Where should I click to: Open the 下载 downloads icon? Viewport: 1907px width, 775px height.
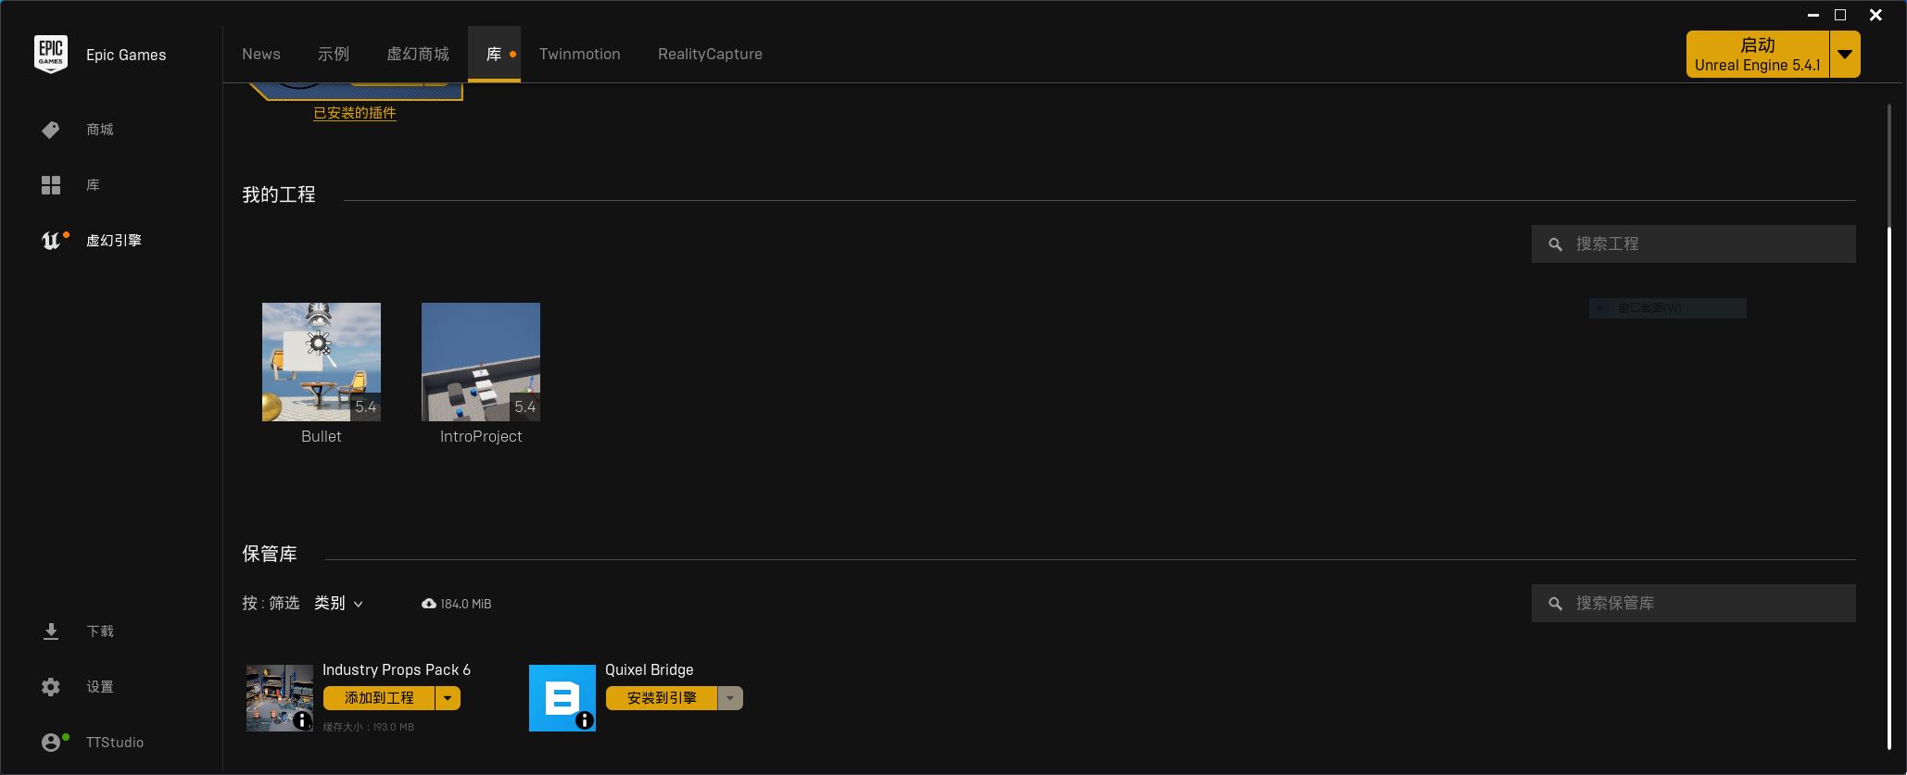pos(51,631)
